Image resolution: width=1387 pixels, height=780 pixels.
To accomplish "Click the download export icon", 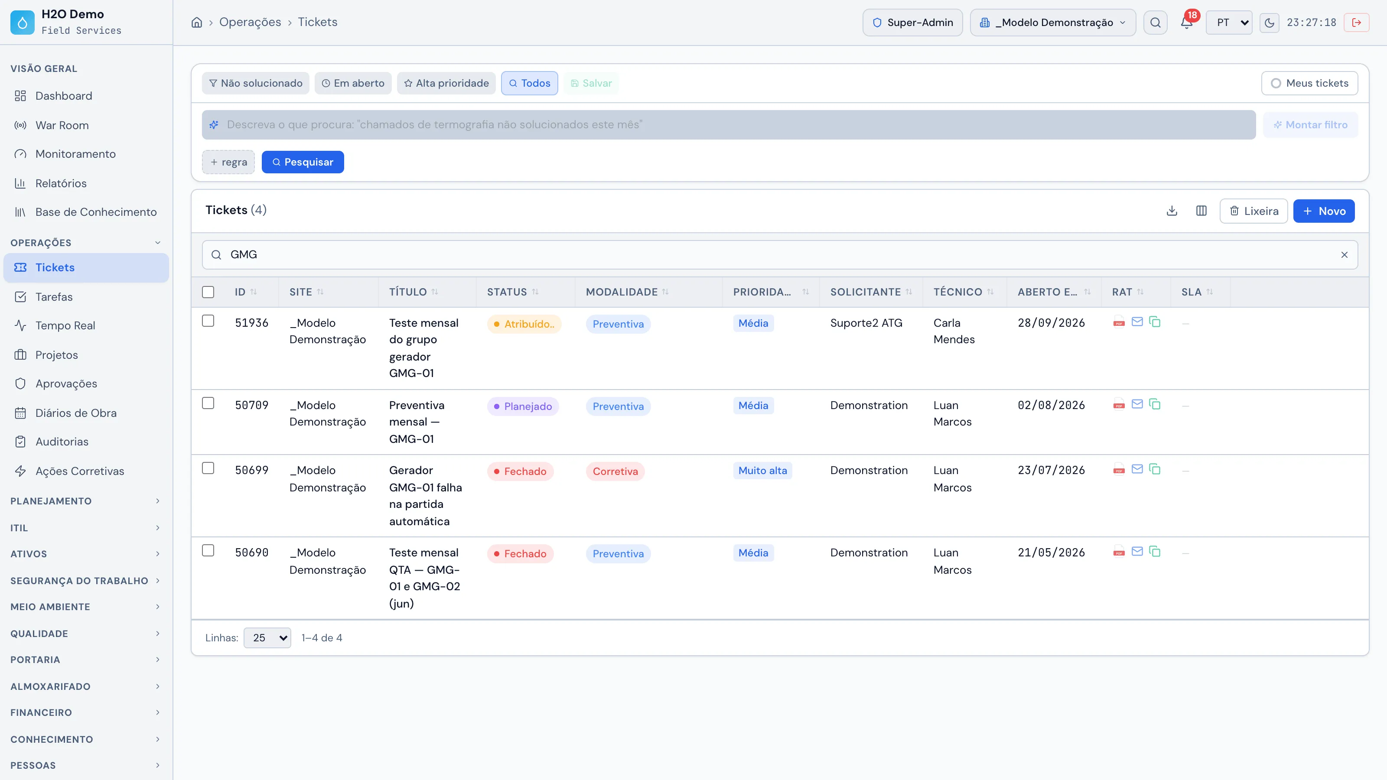I will tap(1172, 211).
